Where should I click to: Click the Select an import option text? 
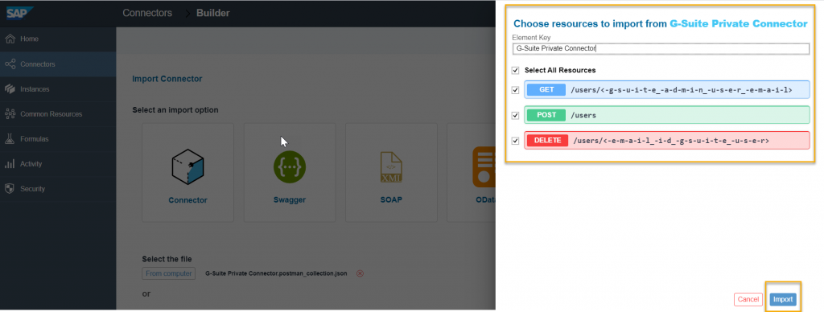click(175, 110)
